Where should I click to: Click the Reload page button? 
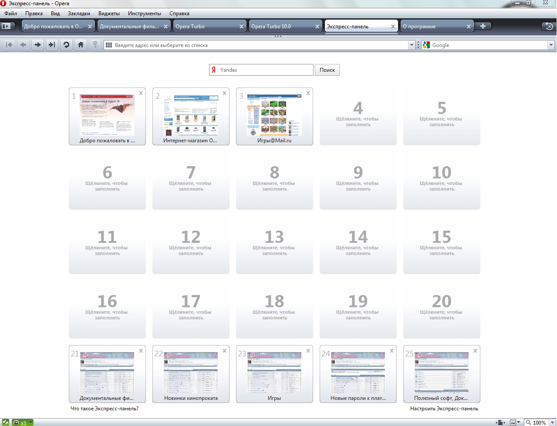[x=66, y=45]
